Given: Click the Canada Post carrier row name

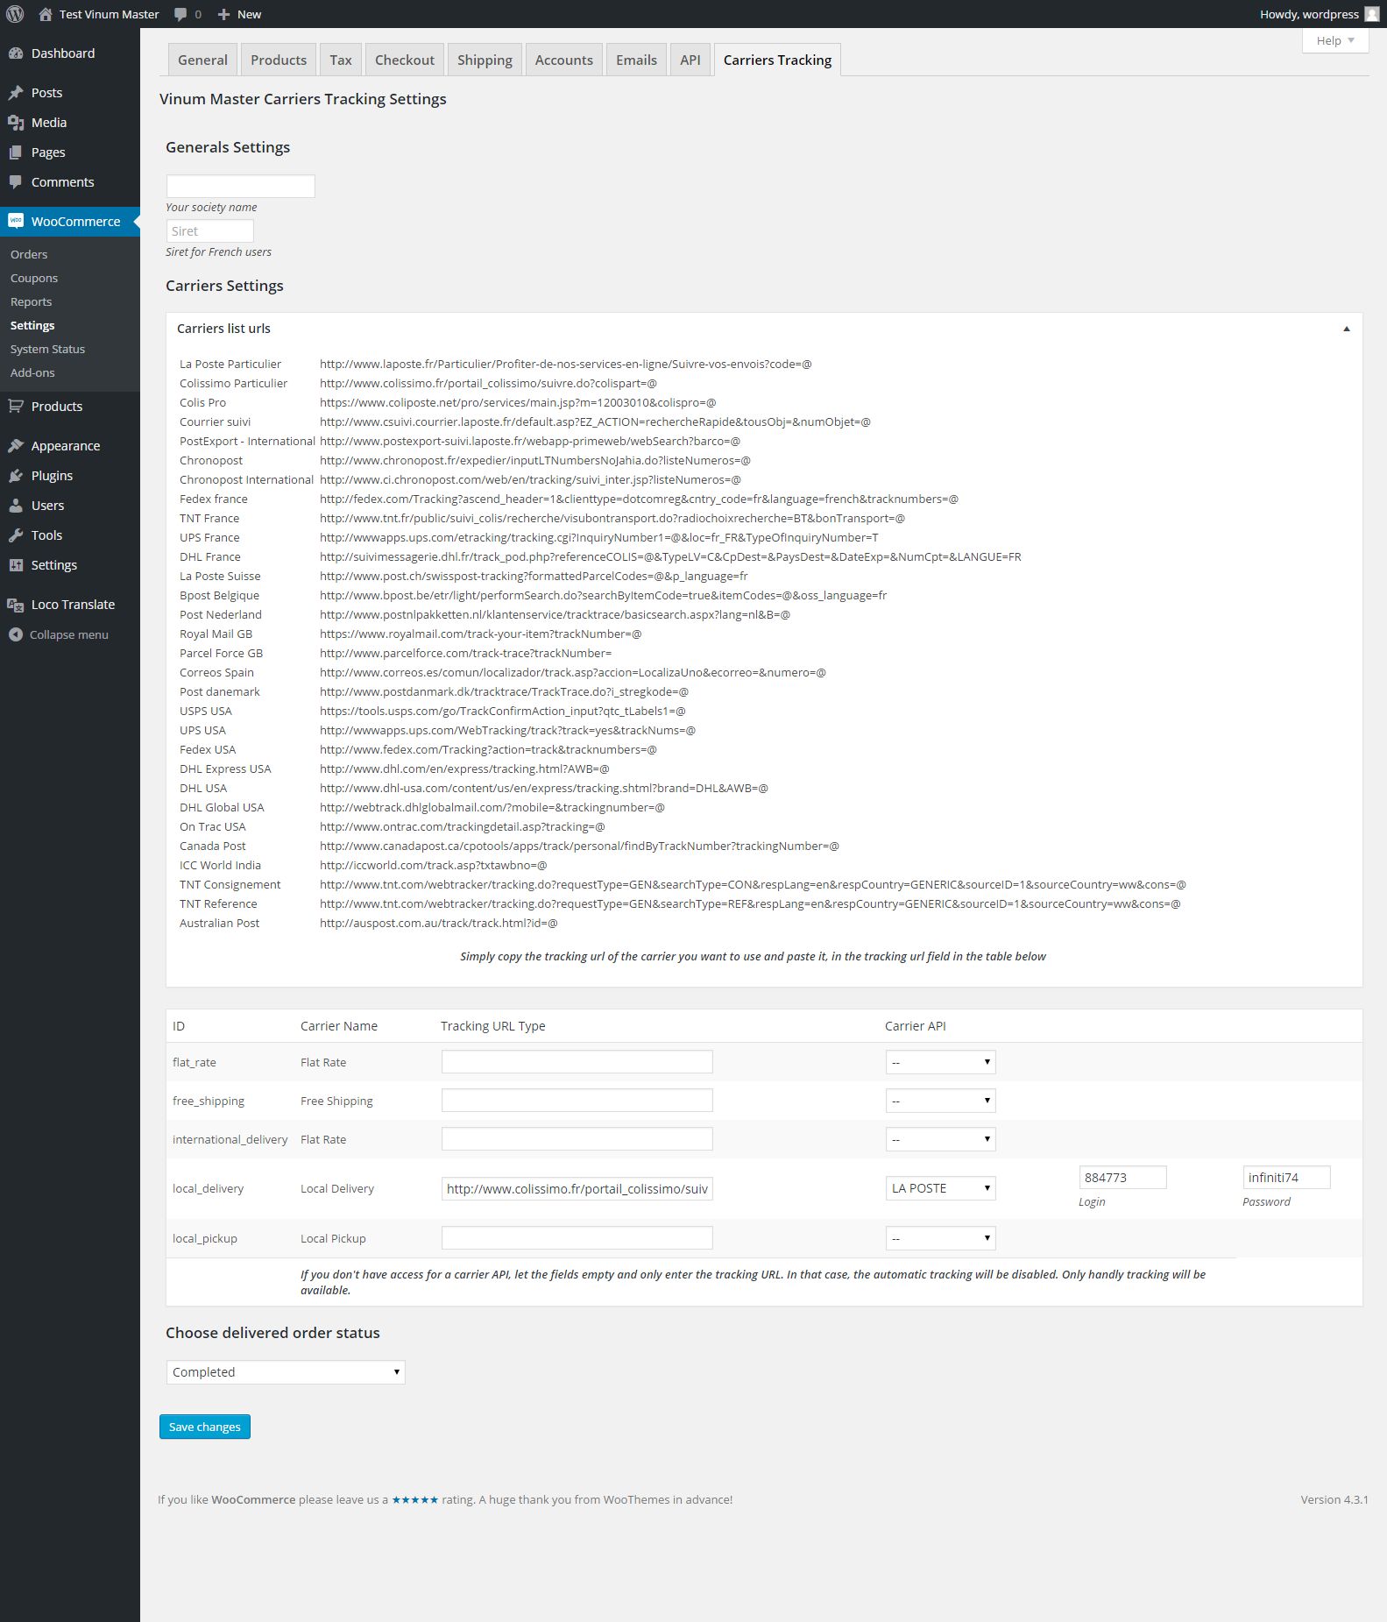Looking at the screenshot, I should 213,846.
